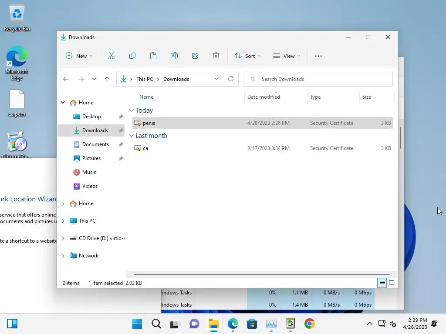Open taskbar Search magnifier

[x=156, y=324]
